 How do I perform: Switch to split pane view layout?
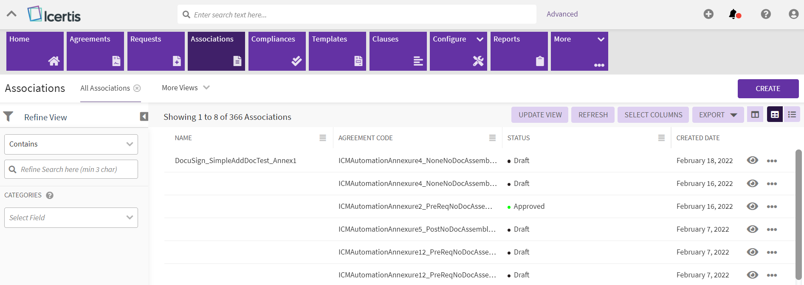pos(755,115)
